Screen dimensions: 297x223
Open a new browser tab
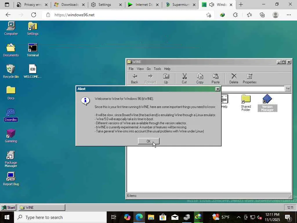tap(241, 5)
